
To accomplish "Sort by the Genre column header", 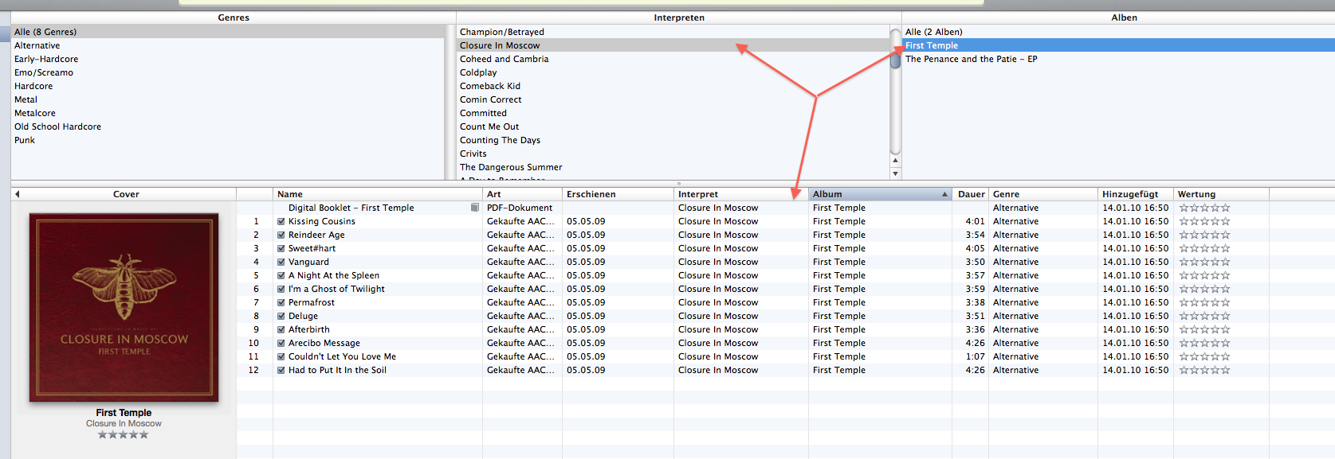I will (1043, 194).
